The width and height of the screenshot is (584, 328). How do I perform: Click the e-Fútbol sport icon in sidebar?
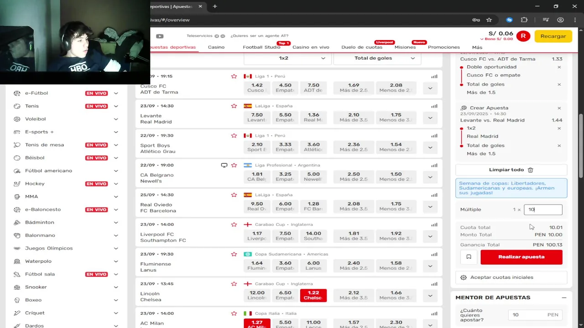[x=17, y=93]
